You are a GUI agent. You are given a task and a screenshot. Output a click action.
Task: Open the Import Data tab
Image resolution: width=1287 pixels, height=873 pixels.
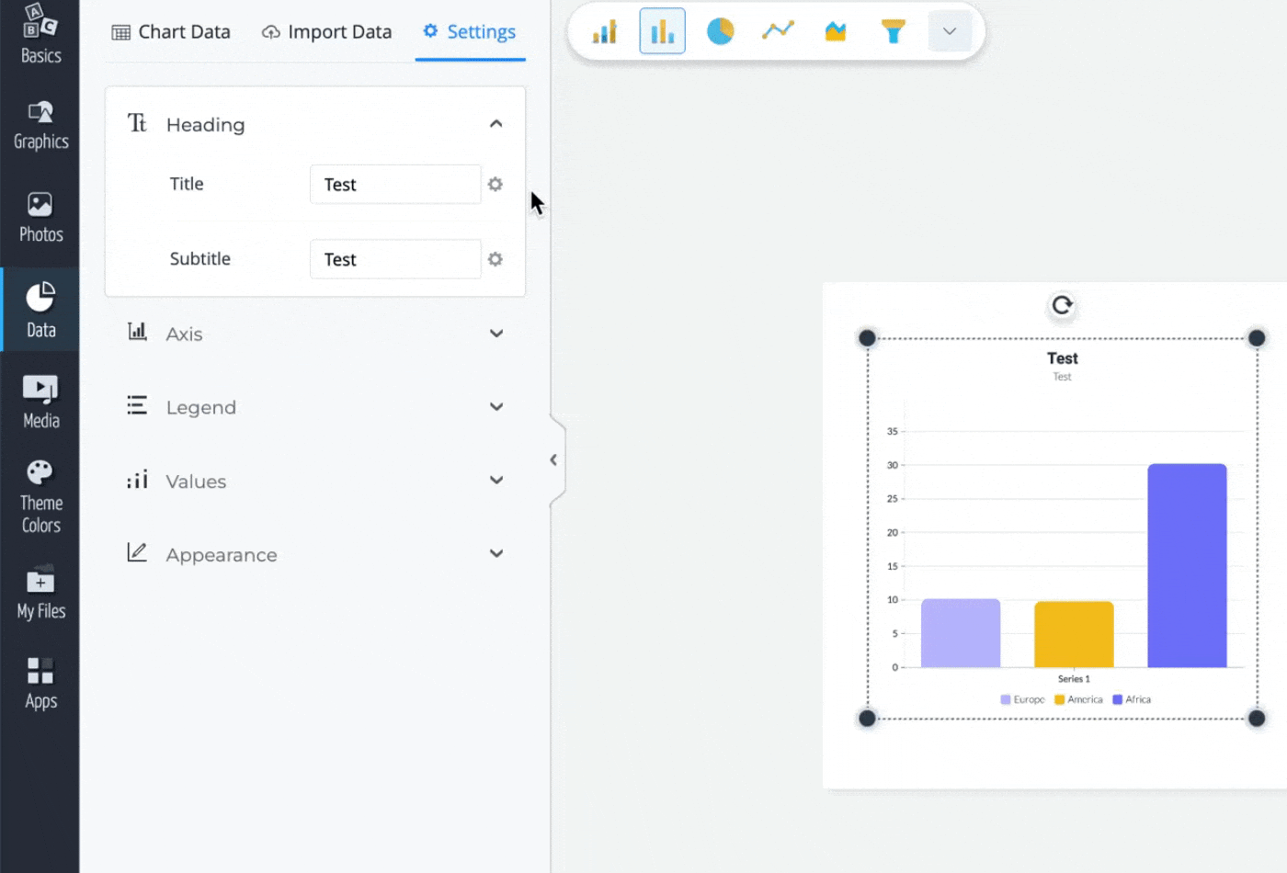click(x=326, y=32)
